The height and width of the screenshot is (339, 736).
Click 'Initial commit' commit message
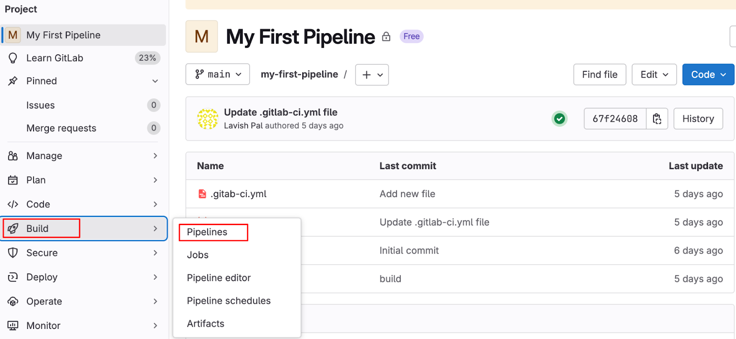pos(409,250)
